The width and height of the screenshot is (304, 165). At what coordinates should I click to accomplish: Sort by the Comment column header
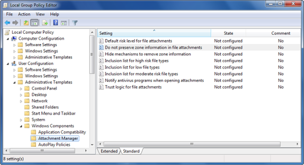281,33
